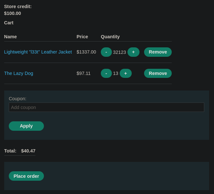Increase quantity of The Lazy Dog
The image size is (214, 194).
[126, 73]
